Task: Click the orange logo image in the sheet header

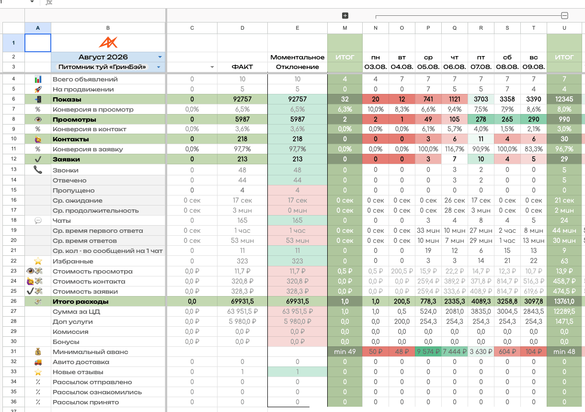Action: [108, 43]
